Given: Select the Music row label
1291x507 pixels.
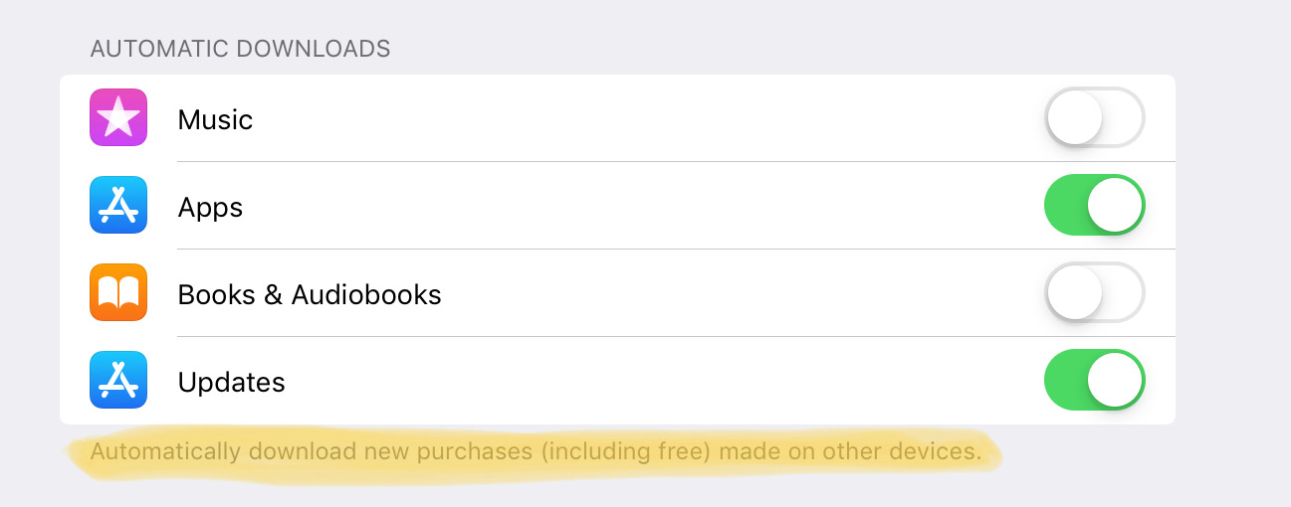Looking at the screenshot, I should point(215,120).
